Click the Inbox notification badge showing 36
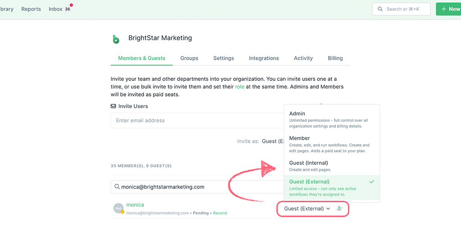Viewport: 461px width, 230px height. tap(68, 9)
